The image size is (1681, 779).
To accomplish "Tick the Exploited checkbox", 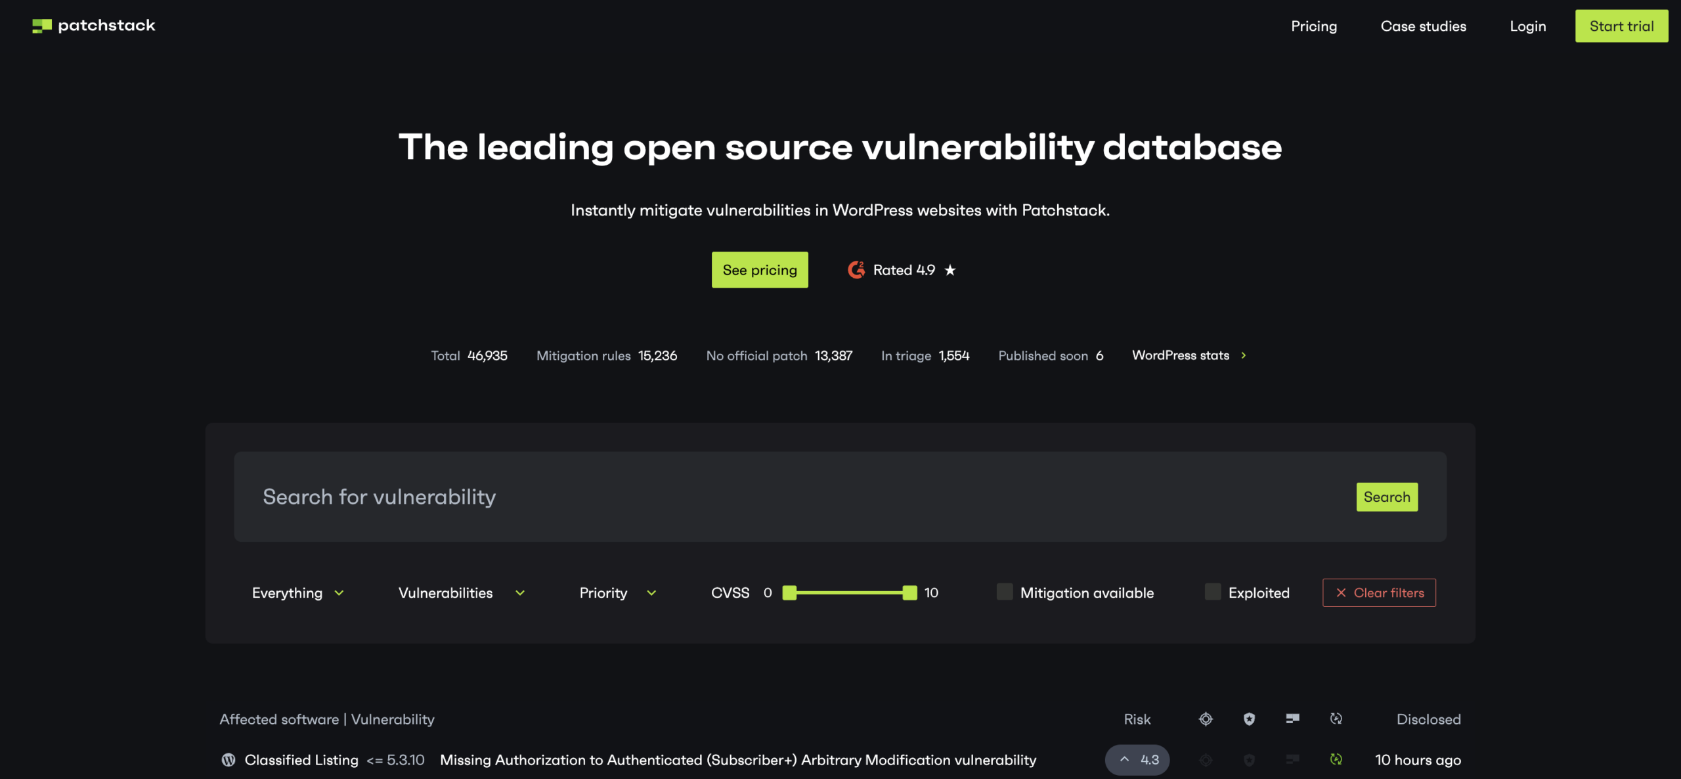I will tap(1213, 592).
